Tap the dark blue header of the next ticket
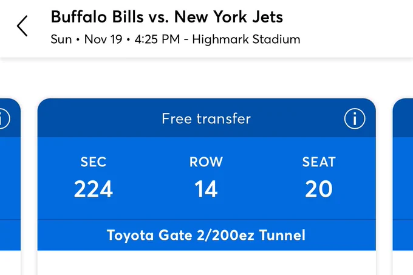This screenshot has height=275, width=413. point(403,118)
